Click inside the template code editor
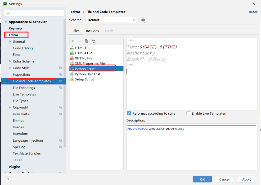The height and width of the screenshot is (185, 261). pyautogui.click(x=192, y=74)
